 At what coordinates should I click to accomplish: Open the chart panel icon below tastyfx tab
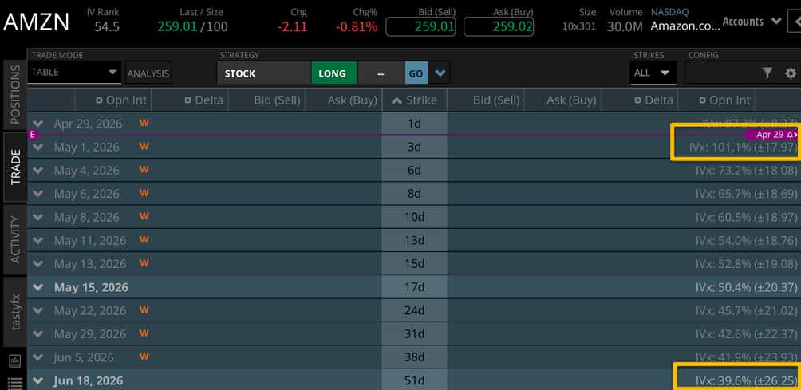point(15,361)
